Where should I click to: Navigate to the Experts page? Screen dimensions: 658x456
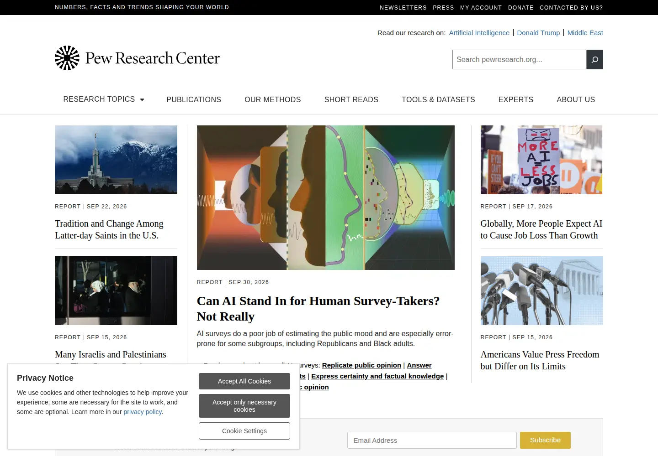(516, 99)
